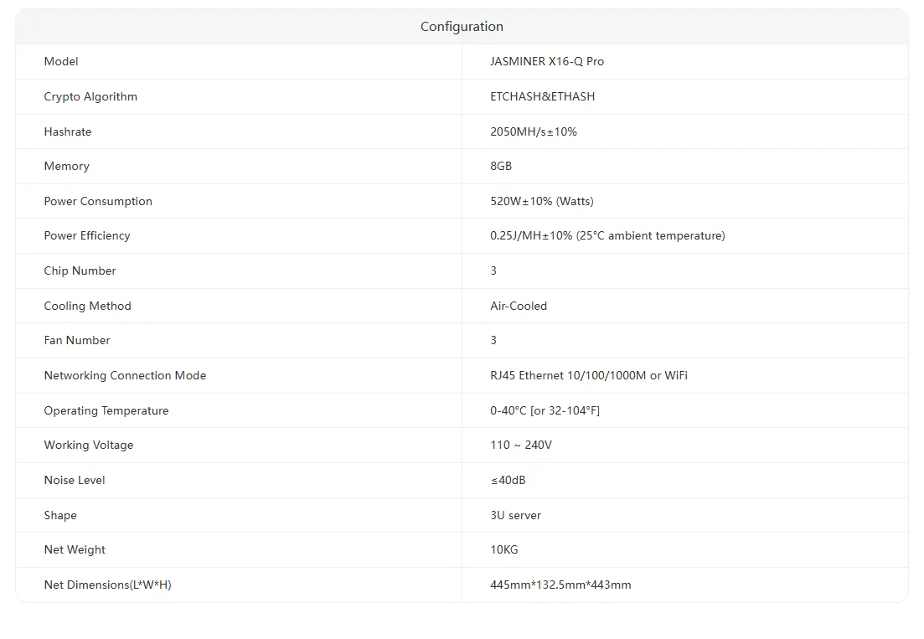Click the Operating Temperature label
This screenshot has height=639, width=924.
[106, 410]
